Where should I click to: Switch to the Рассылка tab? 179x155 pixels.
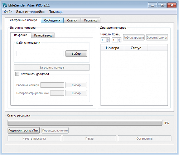(x=91, y=20)
